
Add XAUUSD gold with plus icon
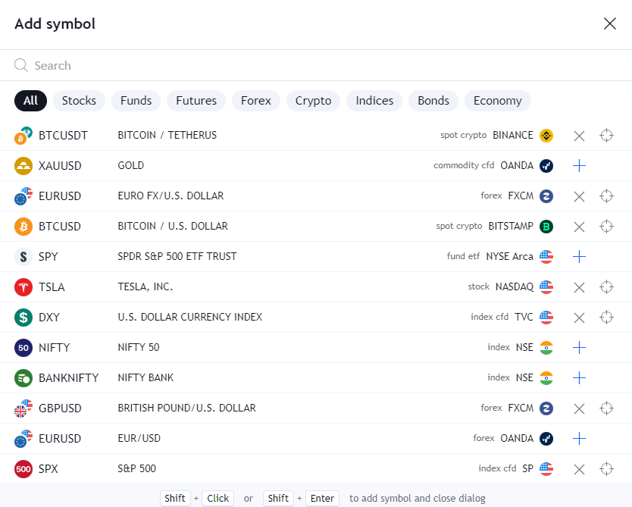pyautogui.click(x=579, y=166)
